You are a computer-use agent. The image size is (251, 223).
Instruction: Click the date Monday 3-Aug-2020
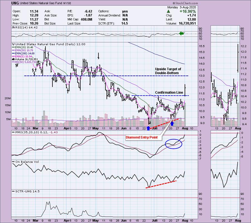[182, 7]
